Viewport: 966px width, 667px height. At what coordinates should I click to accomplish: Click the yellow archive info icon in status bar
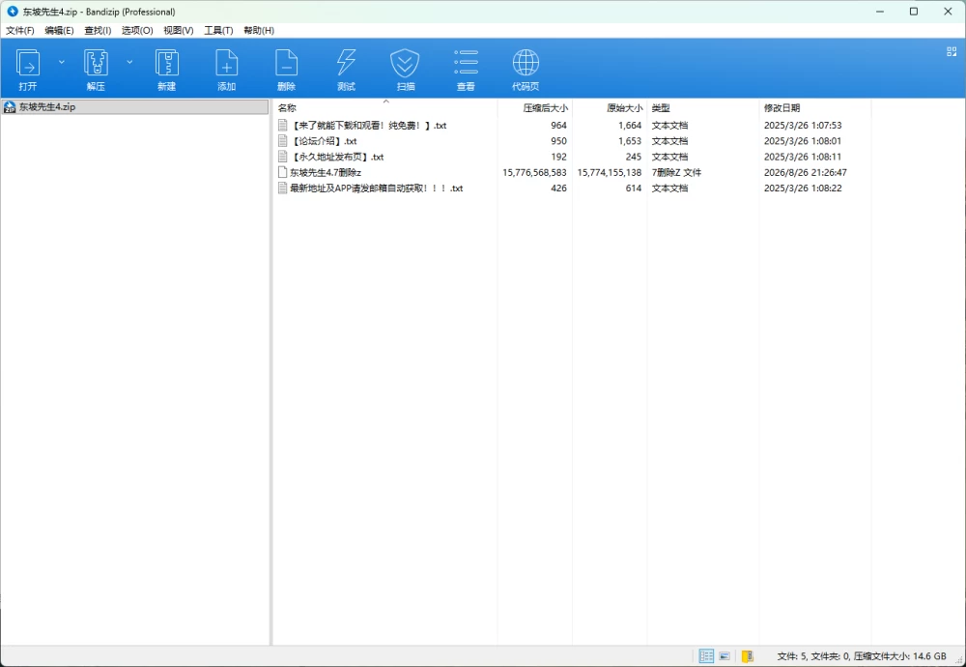pos(748,656)
